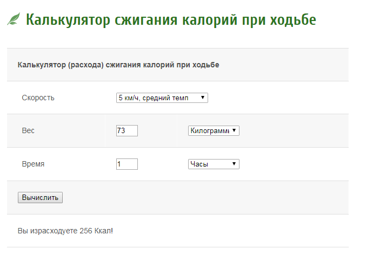This screenshot has width=366, height=263.
Task: Click the weight input field containing 73
Action: (127, 131)
